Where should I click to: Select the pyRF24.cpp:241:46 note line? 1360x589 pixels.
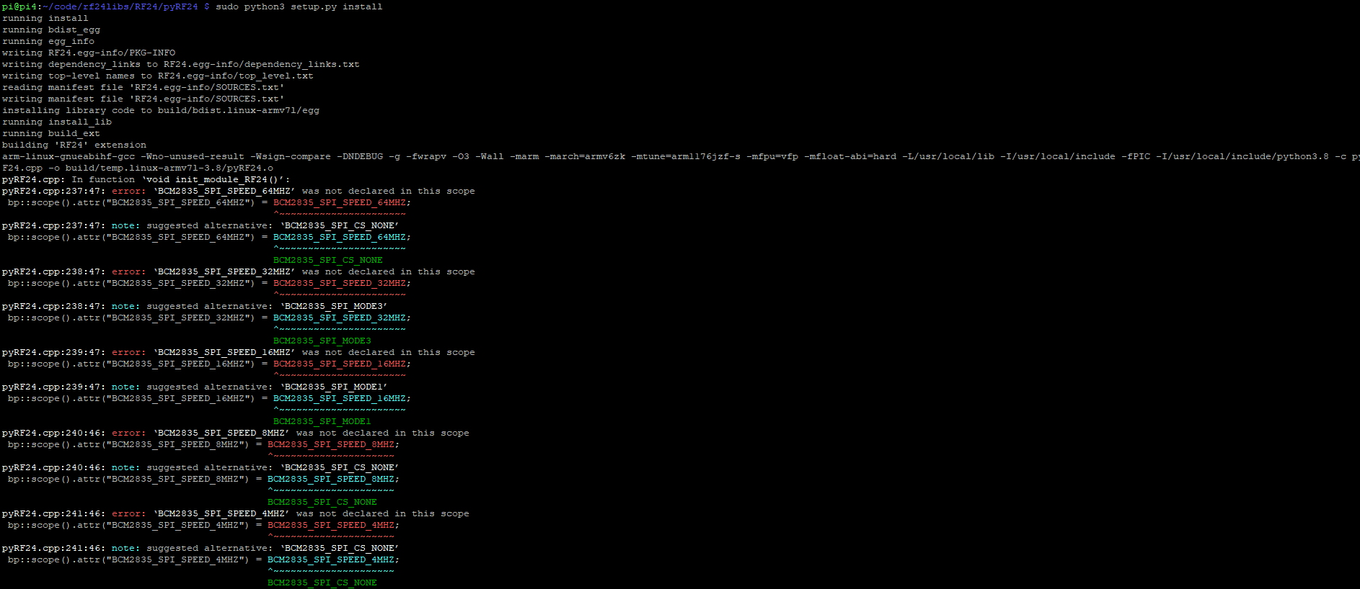pos(200,548)
